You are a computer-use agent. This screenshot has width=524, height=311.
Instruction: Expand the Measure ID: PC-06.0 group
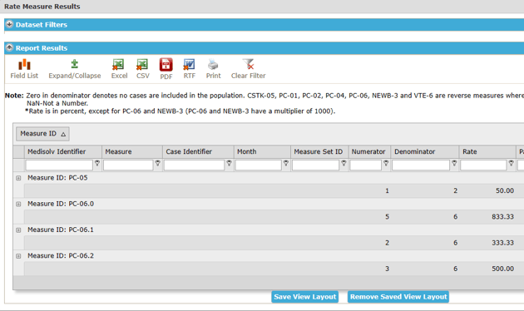pyautogui.click(x=18, y=204)
